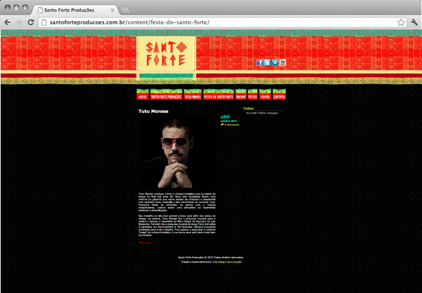Open the Chrome wrench settings menu
This screenshot has height=293, width=422.
(x=414, y=22)
